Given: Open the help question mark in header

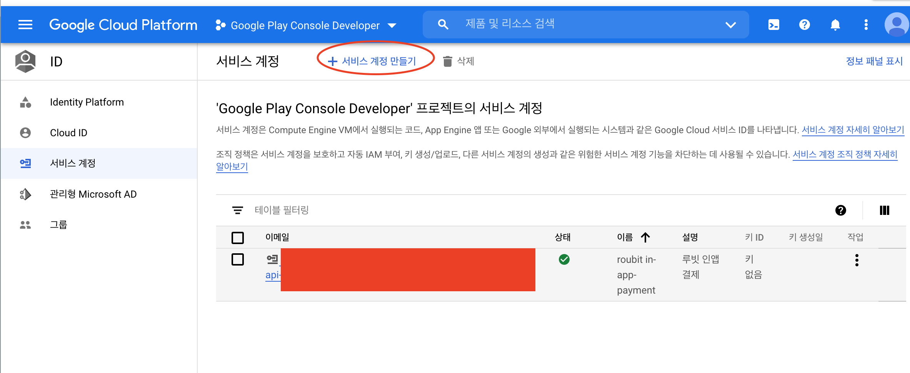Looking at the screenshot, I should click(x=804, y=25).
